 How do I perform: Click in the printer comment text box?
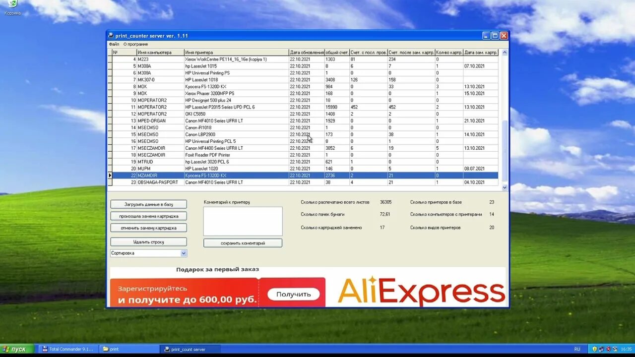(243, 221)
